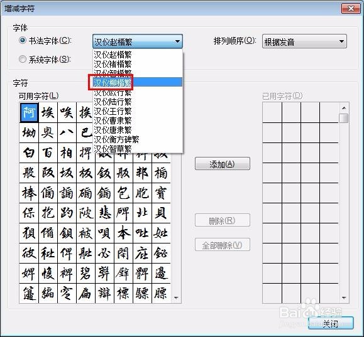Screen dimensions: 364x337
Task: Select the 彼 character cell
Action: pyautogui.click(x=29, y=253)
